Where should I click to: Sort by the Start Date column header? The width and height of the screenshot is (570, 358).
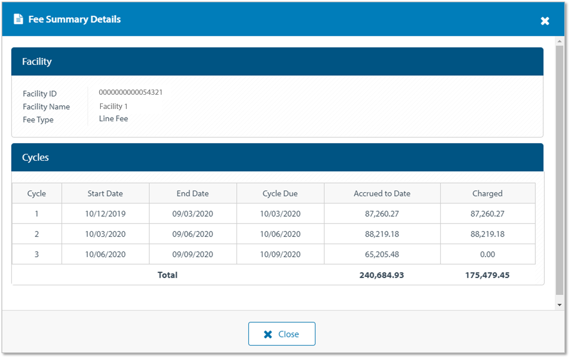pos(105,194)
